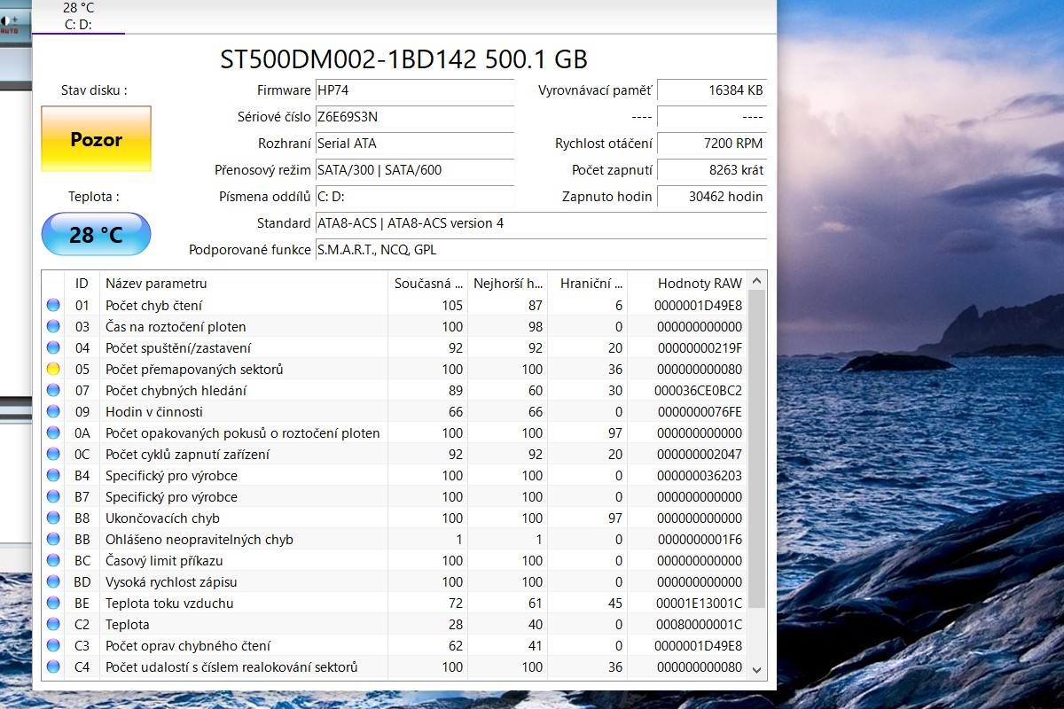Click the Firmware field showing HP74
The width and height of the screenshot is (1064, 709).
[x=414, y=90]
